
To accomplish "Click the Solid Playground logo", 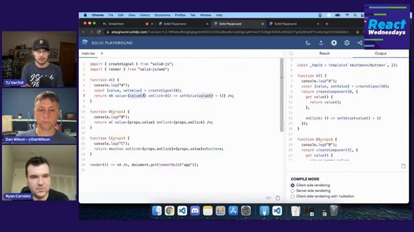I will pyautogui.click(x=85, y=43).
